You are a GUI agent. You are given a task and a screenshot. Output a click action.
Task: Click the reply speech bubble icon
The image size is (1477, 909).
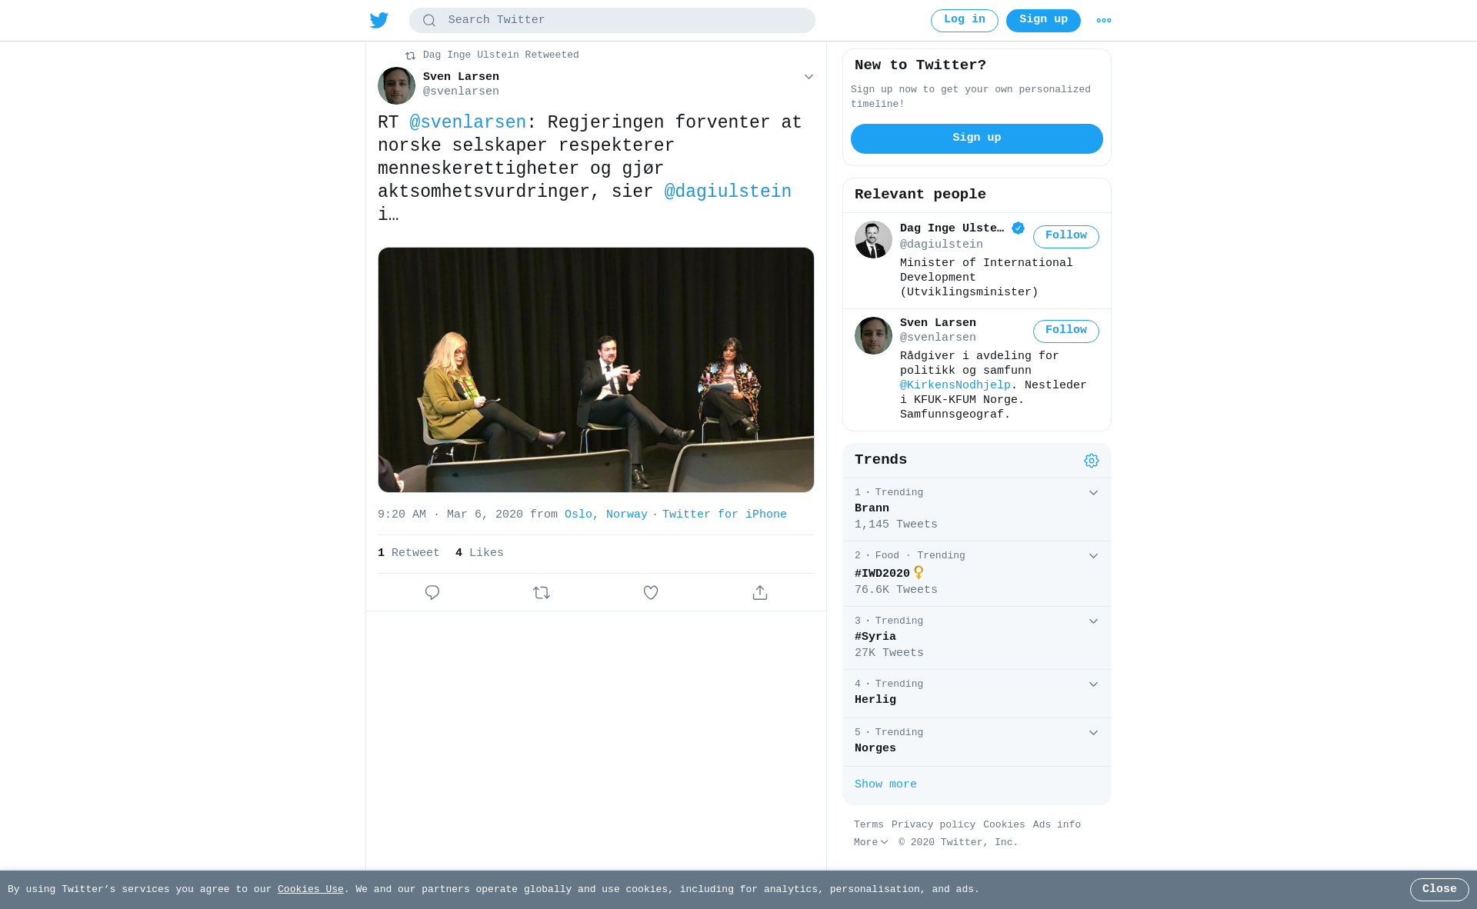pyautogui.click(x=432, y=592)
